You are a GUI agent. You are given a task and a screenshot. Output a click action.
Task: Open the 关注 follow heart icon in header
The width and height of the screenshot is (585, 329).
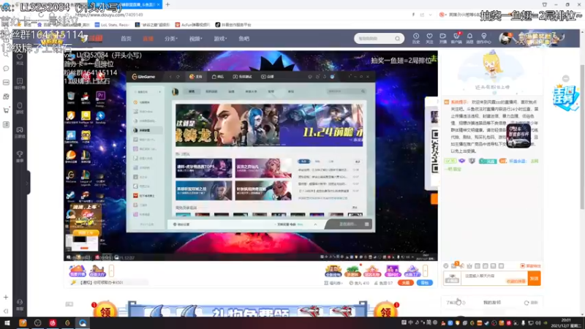[429, 38]
